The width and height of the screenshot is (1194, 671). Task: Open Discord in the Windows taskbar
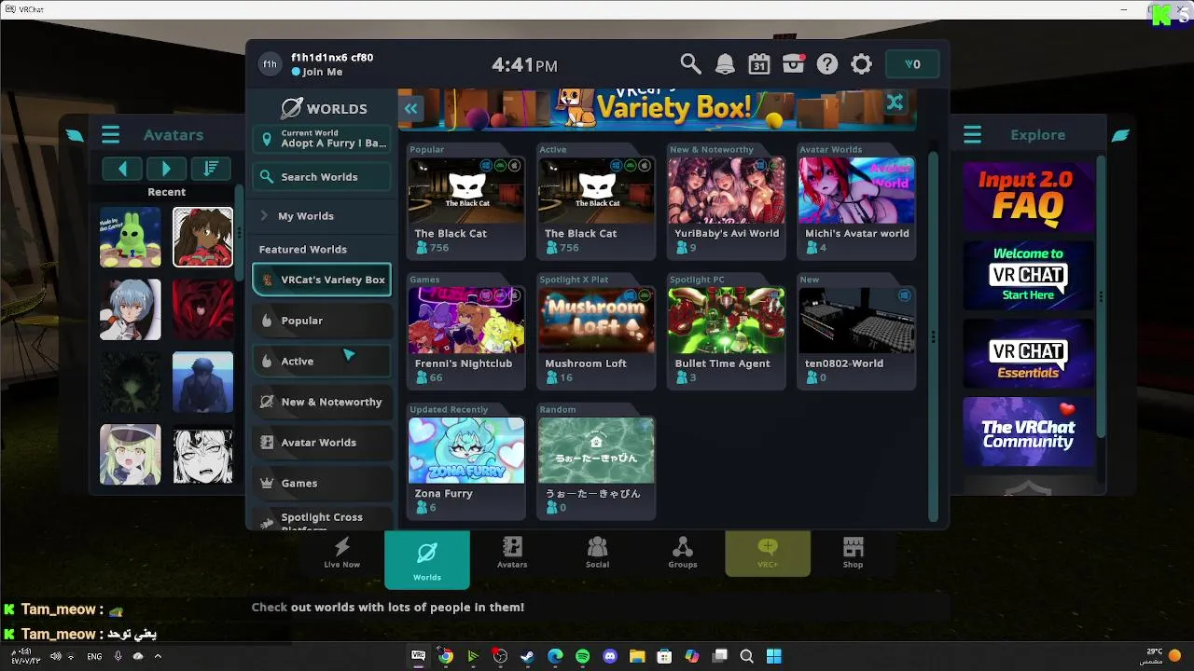tap(610, 656)
